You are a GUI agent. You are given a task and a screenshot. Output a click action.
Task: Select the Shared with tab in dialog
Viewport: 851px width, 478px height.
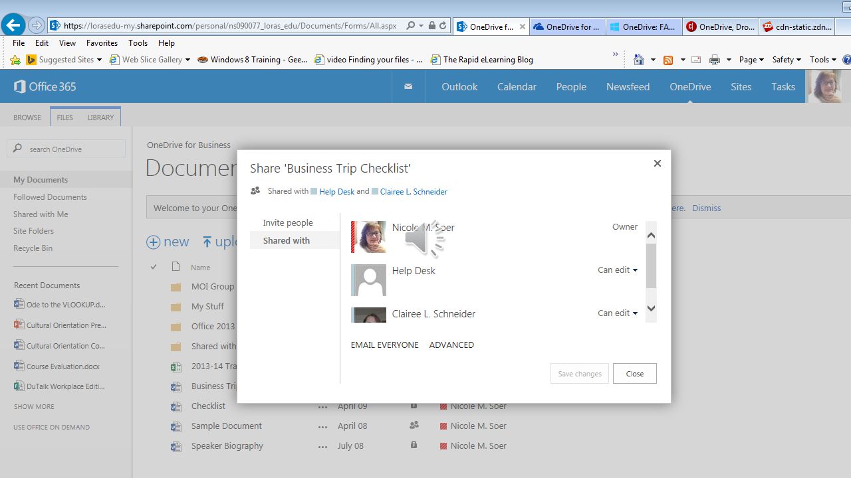[x=295, y=240]
